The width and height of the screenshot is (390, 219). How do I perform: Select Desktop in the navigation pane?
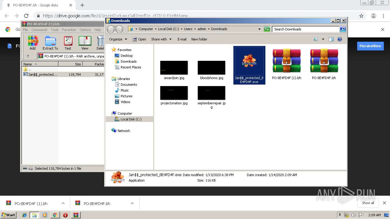point(124,56)
